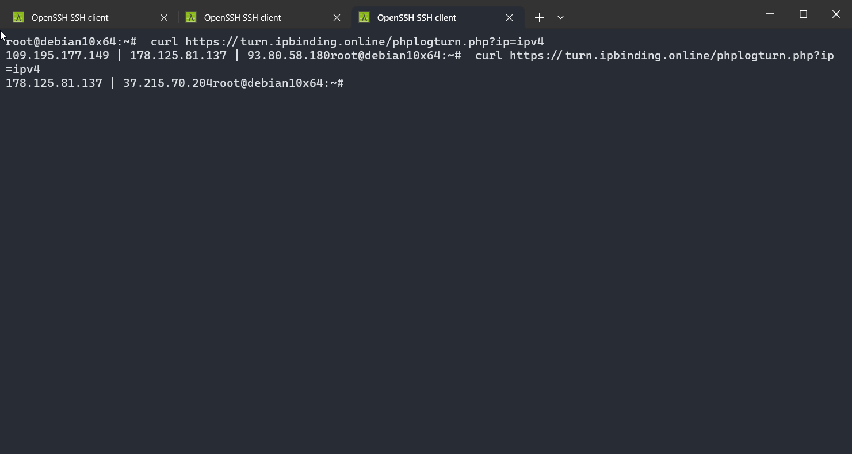Click the wrapped "=ipv4" text on the third line
This screenshot has height=454, width=852.
pos(23,70)
